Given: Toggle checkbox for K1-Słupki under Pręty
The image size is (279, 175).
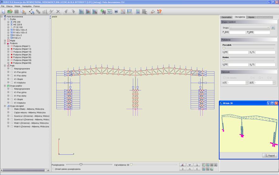Looking at the screenshot, I should [12, 79].
